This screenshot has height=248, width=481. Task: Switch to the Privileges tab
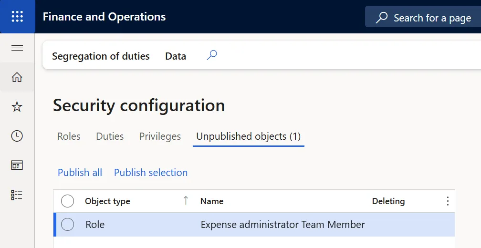click(160, 136)
